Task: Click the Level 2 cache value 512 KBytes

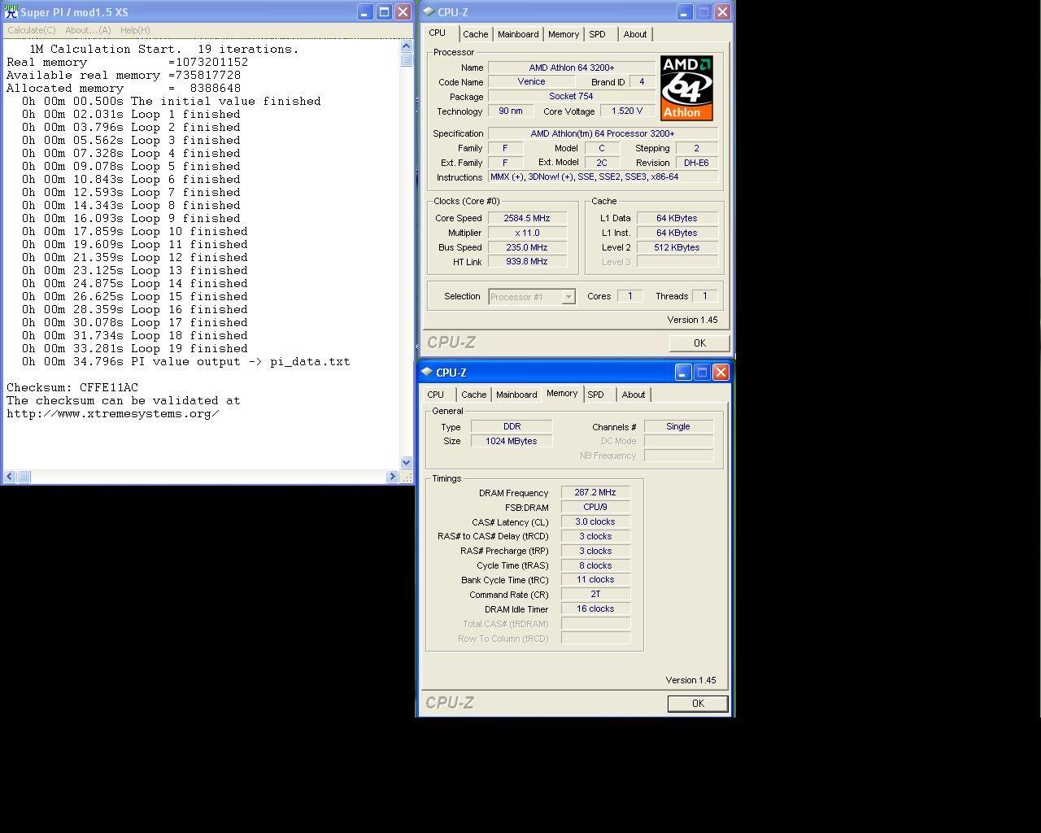Action: point(677,247)
